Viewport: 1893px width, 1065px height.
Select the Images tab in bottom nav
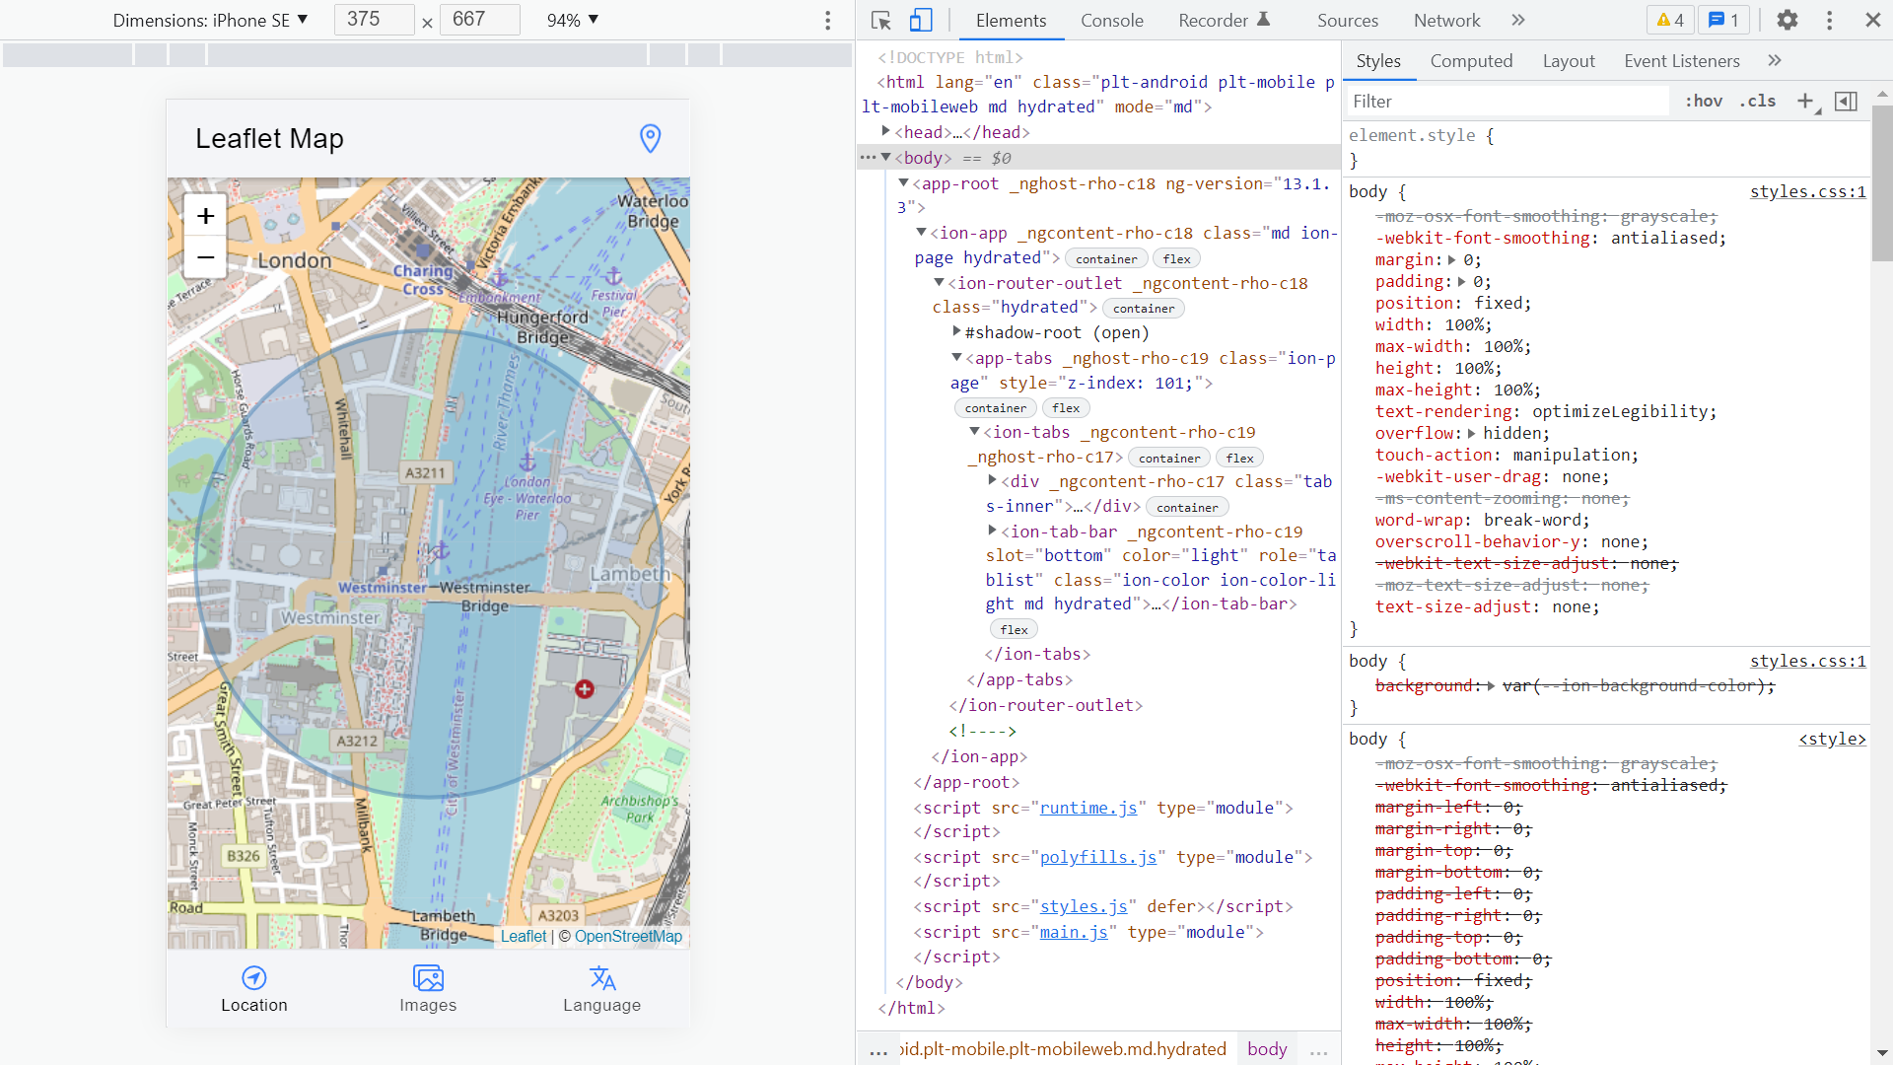point(428,987)
